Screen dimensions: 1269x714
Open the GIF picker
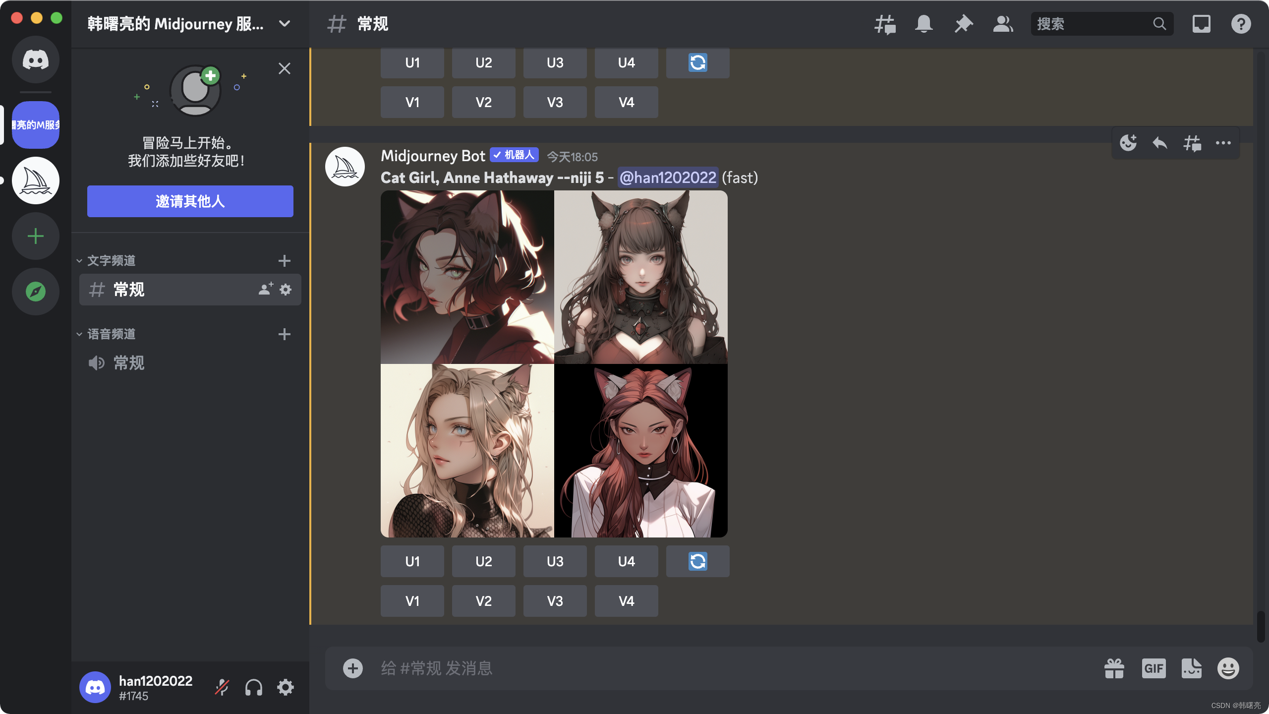[1154, 668]
